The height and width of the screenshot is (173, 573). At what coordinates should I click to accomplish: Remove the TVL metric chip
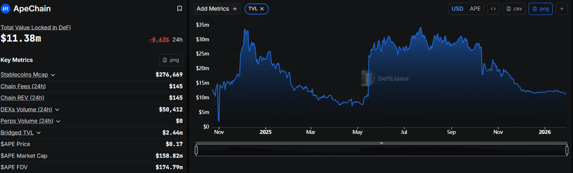point(262,9)
